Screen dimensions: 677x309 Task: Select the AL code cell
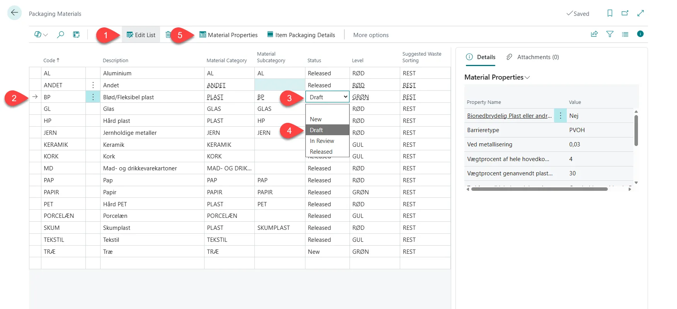point(63,73)
